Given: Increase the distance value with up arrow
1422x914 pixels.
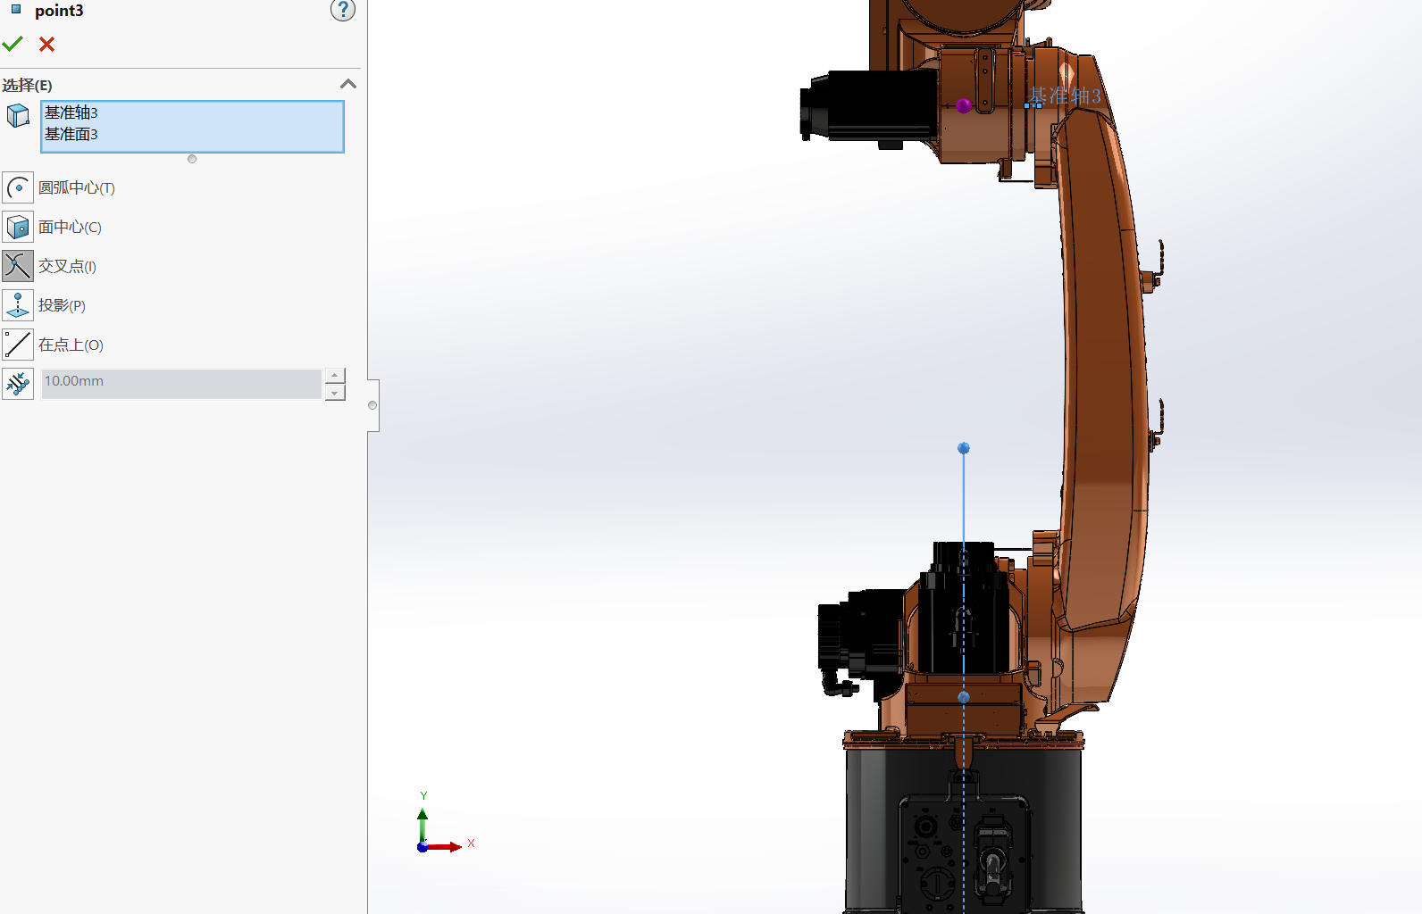Looking at the screenshot, I should [x=335, y=376].
